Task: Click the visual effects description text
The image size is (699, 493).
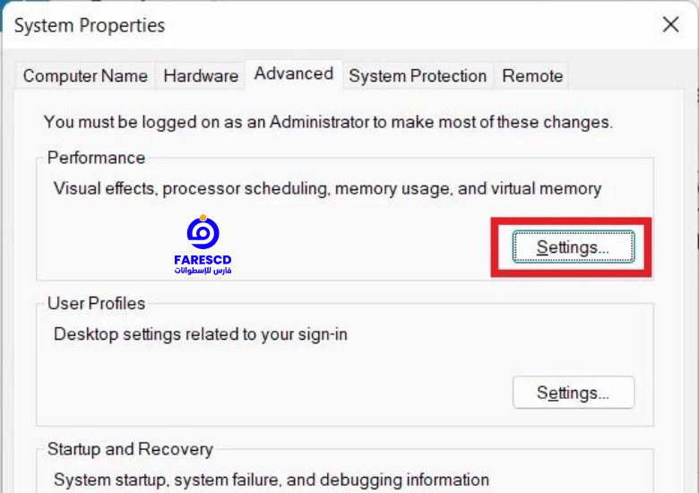Action: (x=328, y=189)
